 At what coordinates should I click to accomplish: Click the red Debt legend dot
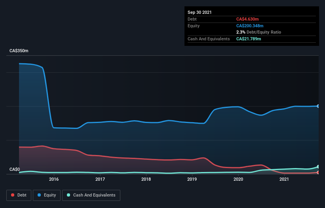click(13, 195)
